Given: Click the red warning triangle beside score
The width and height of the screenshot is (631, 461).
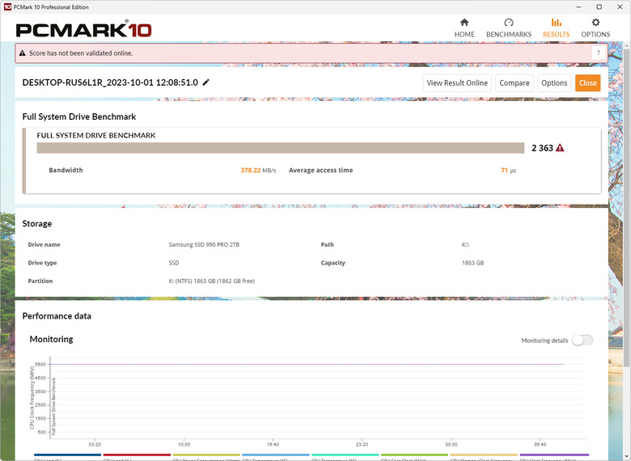Looking at the screenshot, I should click(x=560, y=148).
